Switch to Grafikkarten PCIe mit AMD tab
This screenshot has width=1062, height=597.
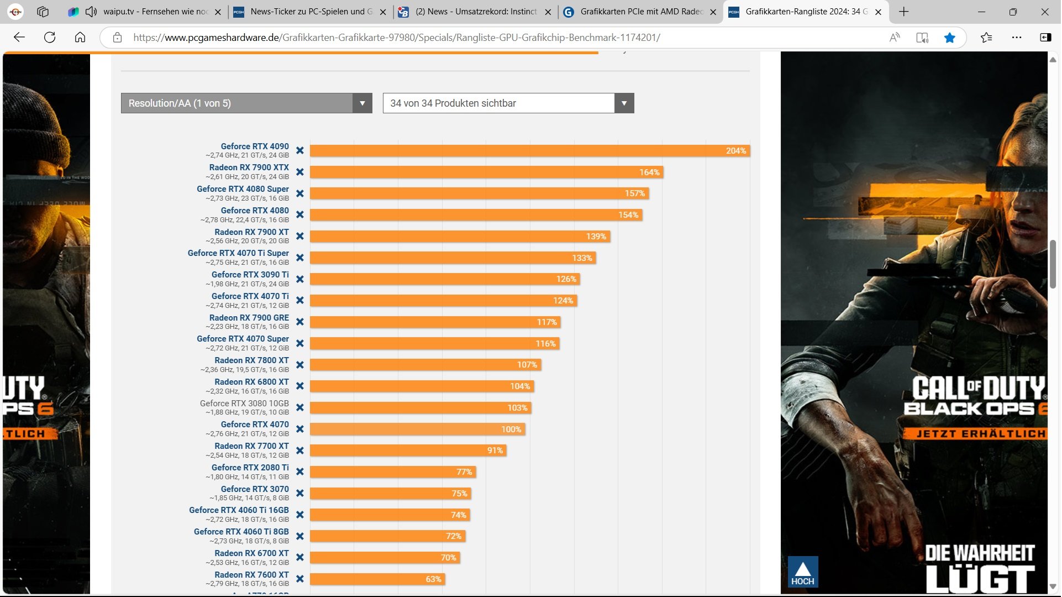point(641,12)
